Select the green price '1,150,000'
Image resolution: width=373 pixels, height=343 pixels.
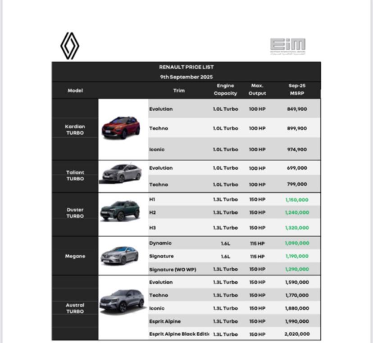coord(297,200)
